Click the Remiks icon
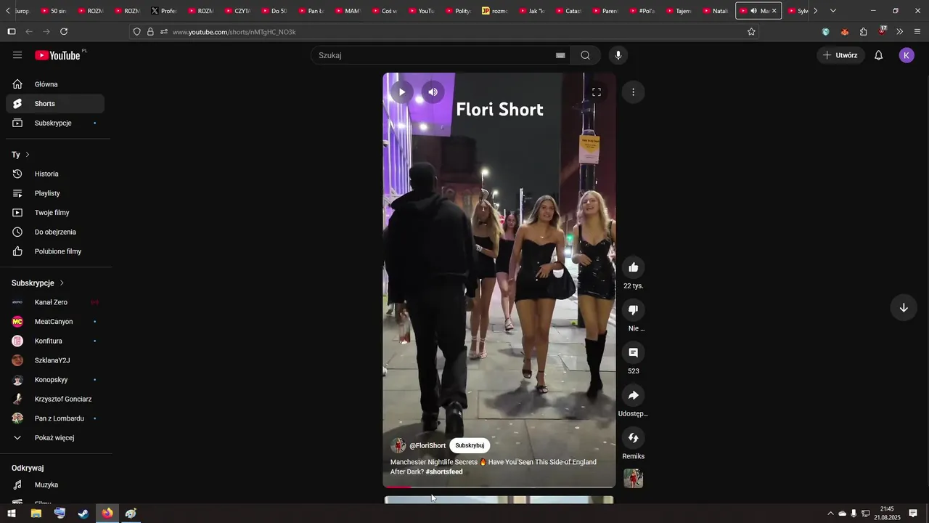 tap(634, 438)
